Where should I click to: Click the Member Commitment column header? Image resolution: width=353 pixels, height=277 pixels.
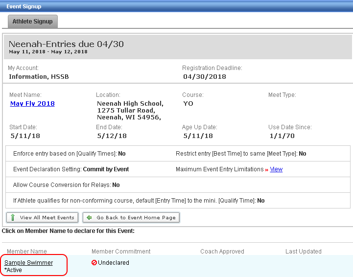coord(121,252)
